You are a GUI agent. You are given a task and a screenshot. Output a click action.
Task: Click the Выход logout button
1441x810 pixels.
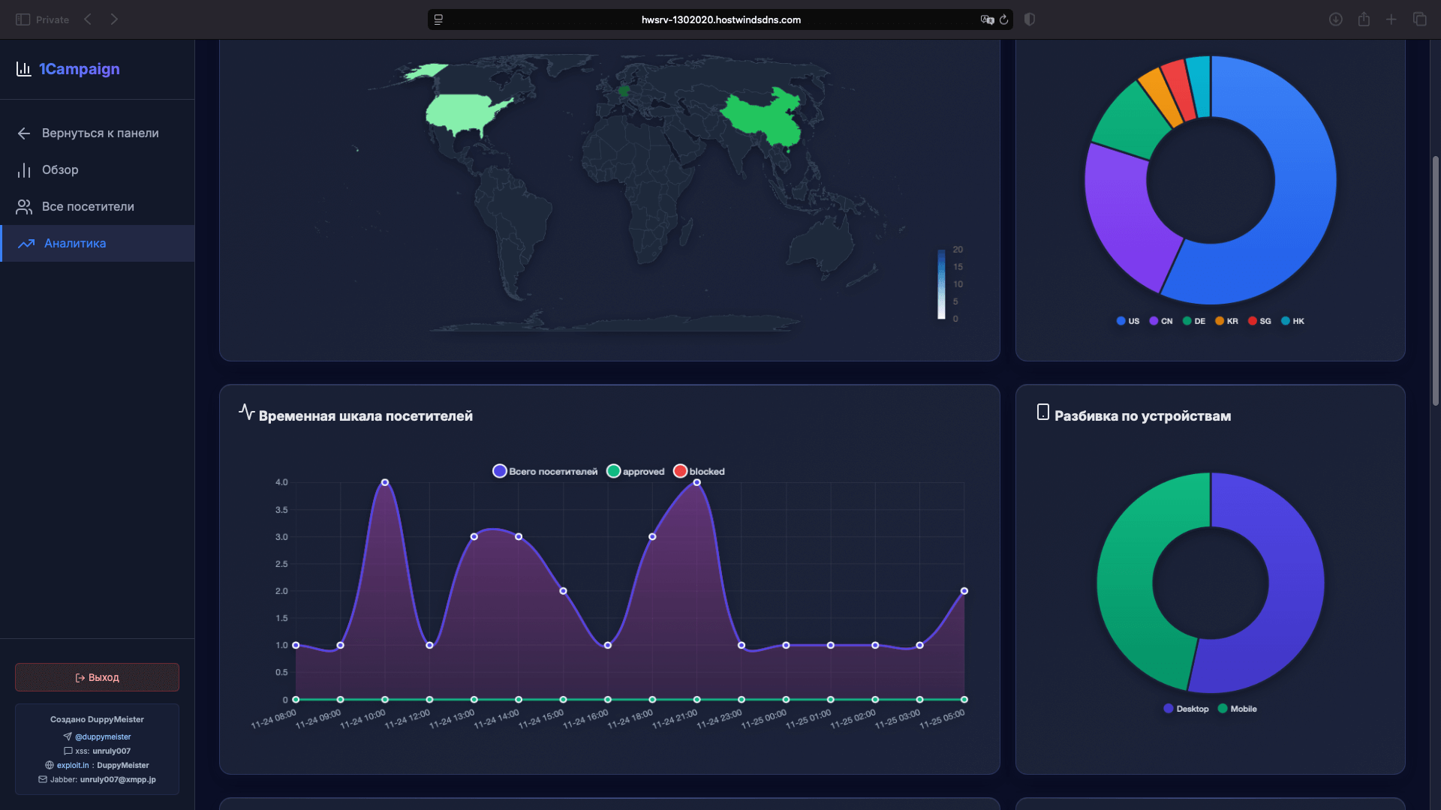97,677
